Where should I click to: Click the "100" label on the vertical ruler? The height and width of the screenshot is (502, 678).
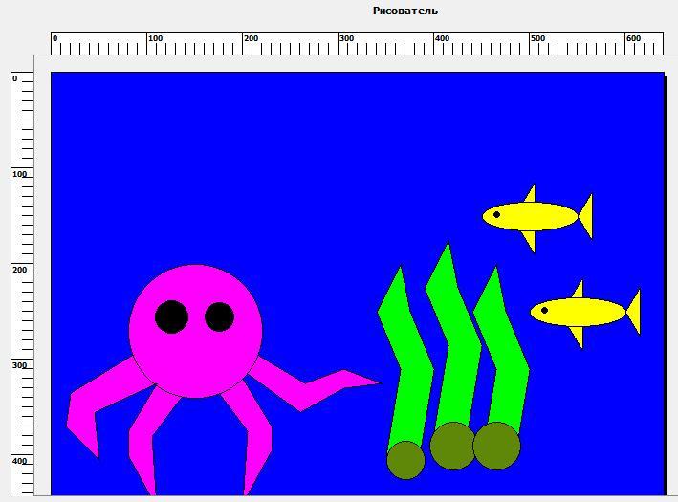click(x=19, y=174)
